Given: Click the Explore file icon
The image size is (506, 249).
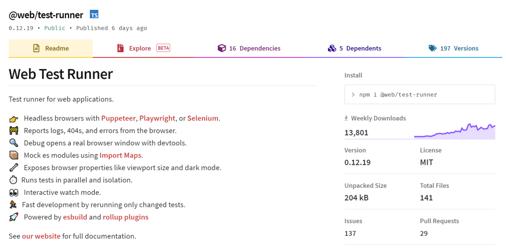Looking at the screenshot, I should tap(120, 48).
